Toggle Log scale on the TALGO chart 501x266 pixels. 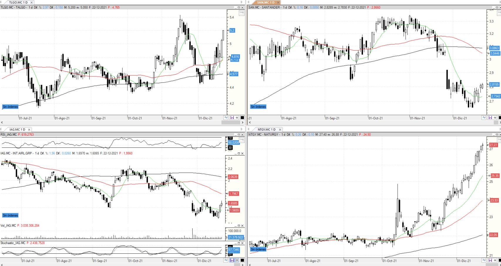tap(241, 12)
